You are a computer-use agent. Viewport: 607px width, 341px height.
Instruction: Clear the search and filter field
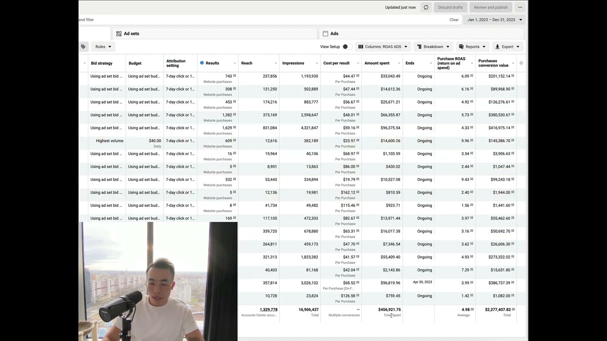454,19
